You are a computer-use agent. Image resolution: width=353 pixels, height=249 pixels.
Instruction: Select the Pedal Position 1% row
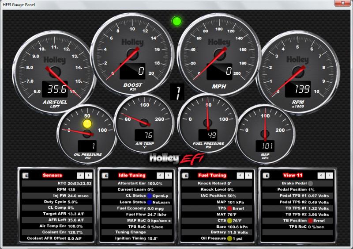(297, 189)
